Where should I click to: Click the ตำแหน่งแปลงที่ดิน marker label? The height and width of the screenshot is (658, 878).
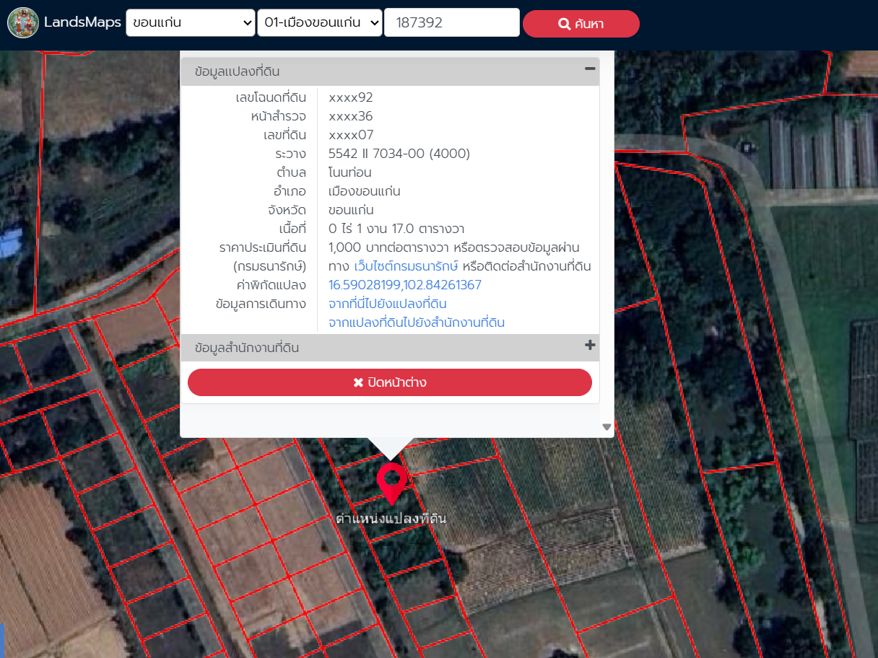(x=391, y=519)
